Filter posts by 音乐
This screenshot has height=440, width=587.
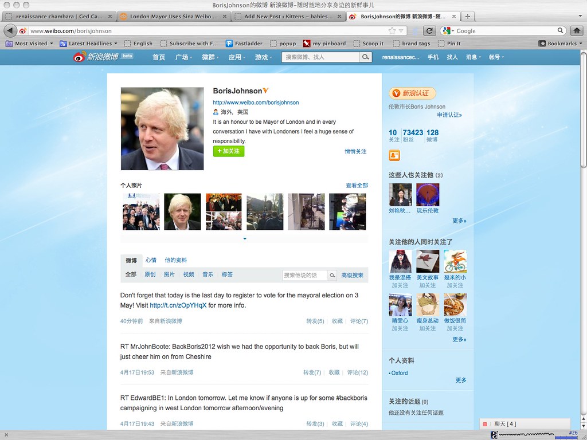(x=208, y=274)
